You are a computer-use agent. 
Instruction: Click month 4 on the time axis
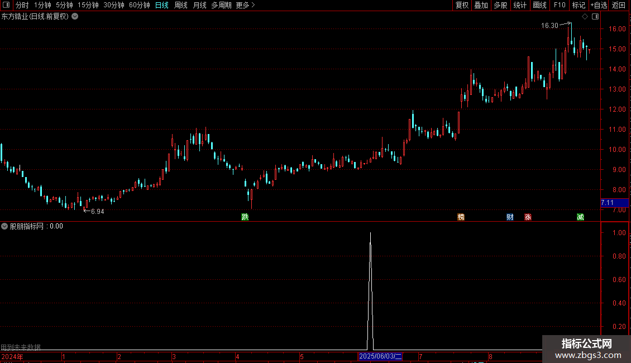(237, 356)
